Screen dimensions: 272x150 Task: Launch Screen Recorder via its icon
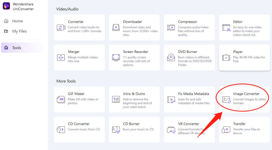[x=116, y=58]
